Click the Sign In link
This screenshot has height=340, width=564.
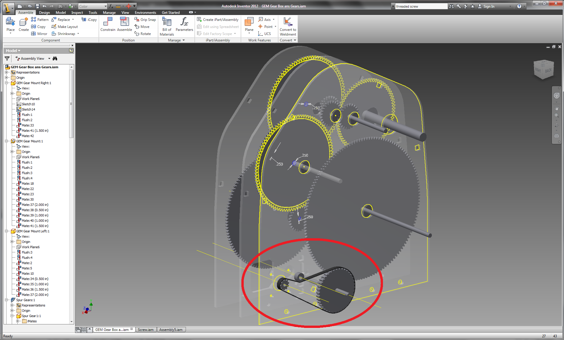click(x=488, y=6)
